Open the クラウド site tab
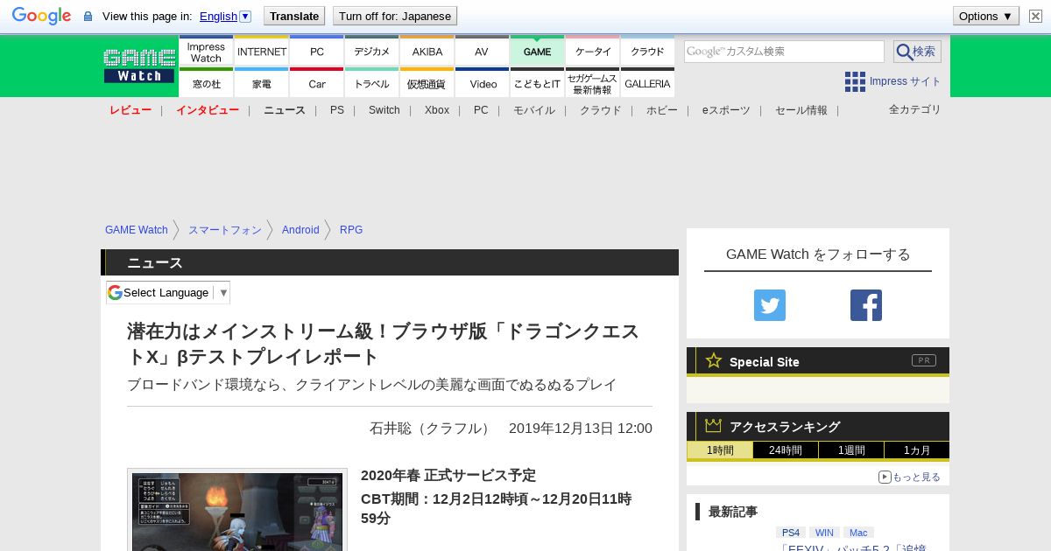This screenshot has height=551, width=1051. point(648,52)
